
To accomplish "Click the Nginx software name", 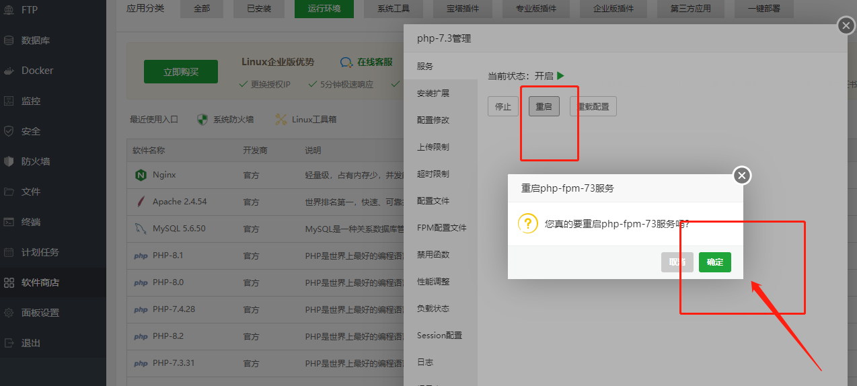I will click(x=164, y=175).
